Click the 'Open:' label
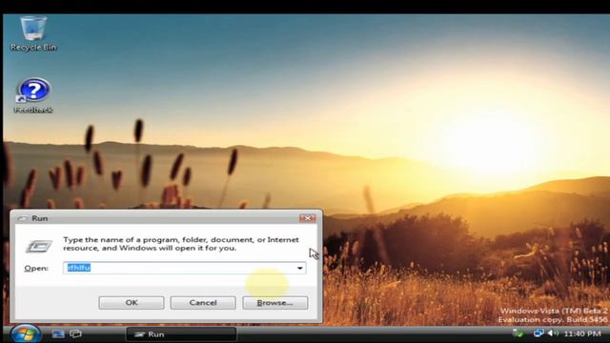Screen dimensions: 610x343 [36, 269]
